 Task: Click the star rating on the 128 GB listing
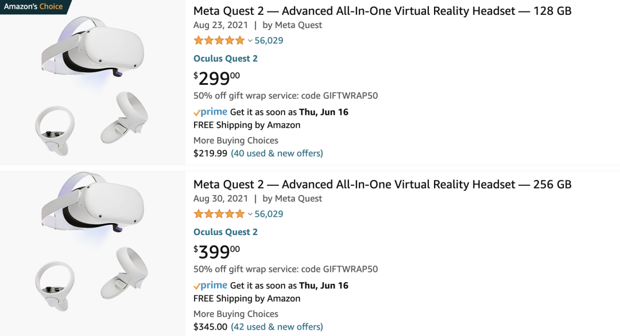click(x=219, y=40)
